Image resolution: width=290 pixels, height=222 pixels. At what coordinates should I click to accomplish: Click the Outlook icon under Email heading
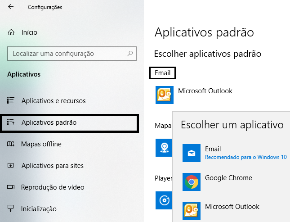coord(165,95)
